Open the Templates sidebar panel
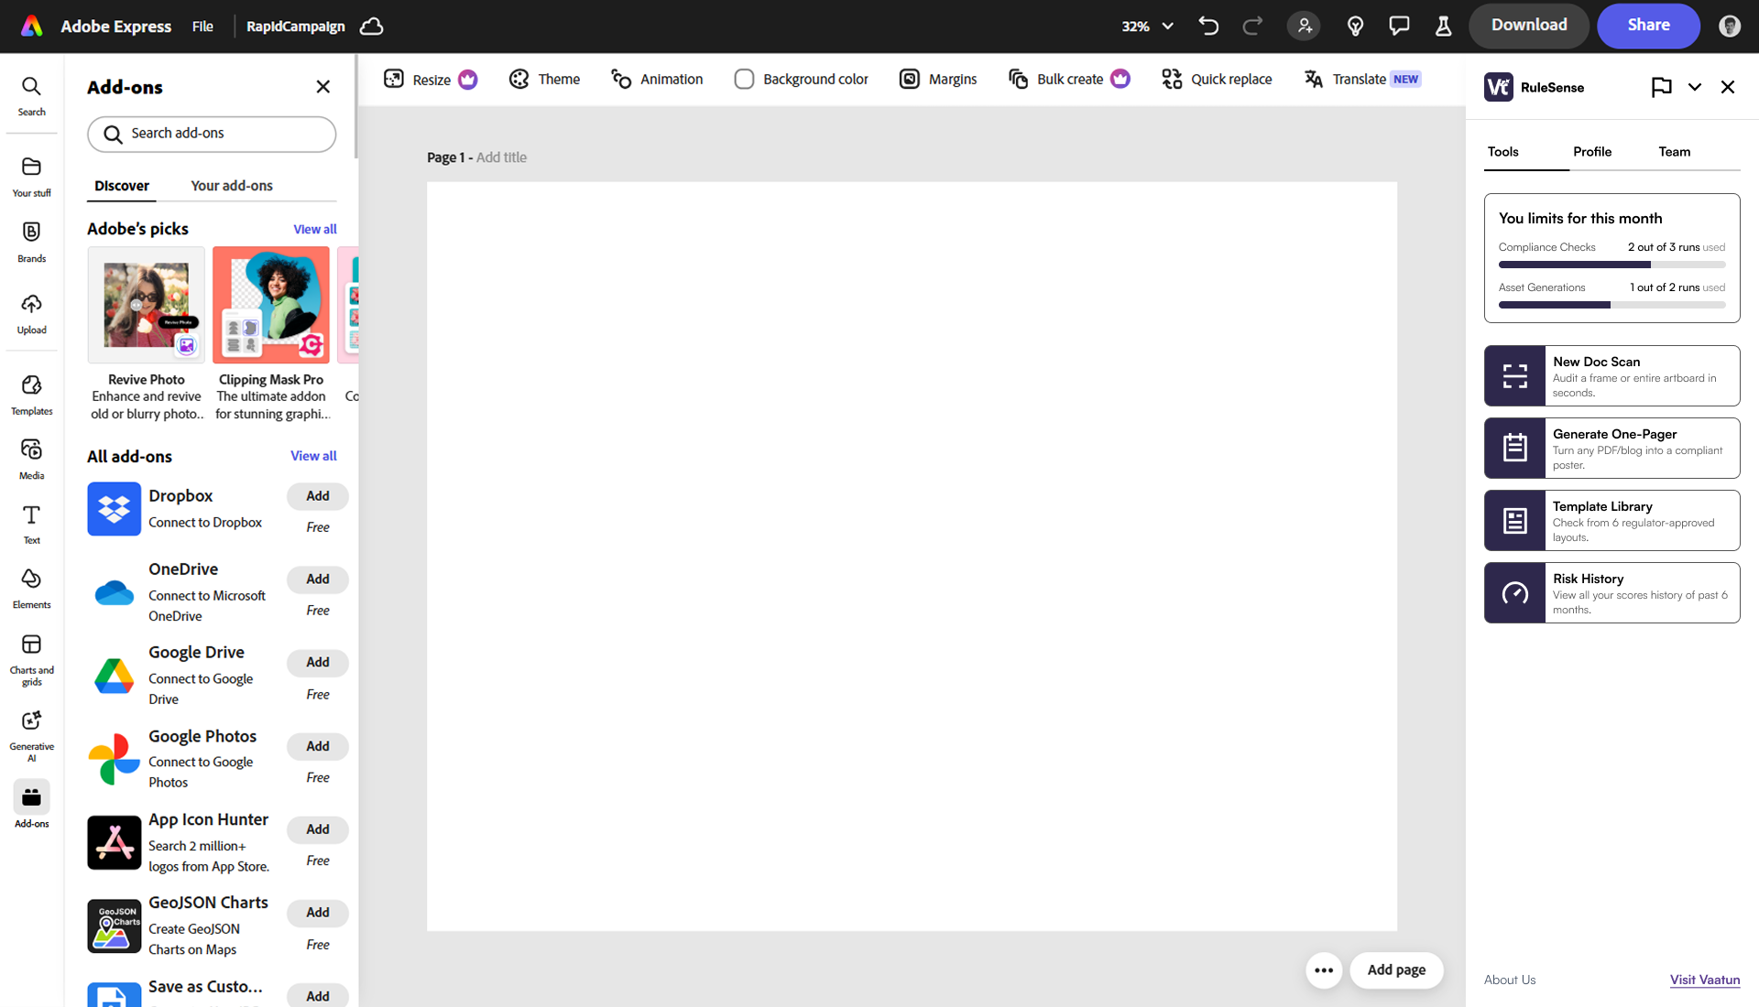This screenshot has height=1007, width=1759. click(x=31, y=395)
